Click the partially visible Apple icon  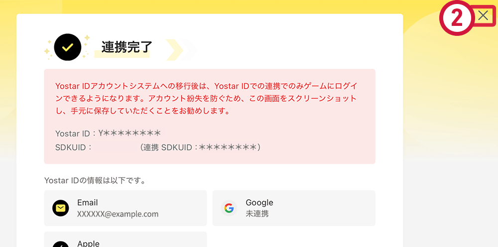[x=61, y=244]
